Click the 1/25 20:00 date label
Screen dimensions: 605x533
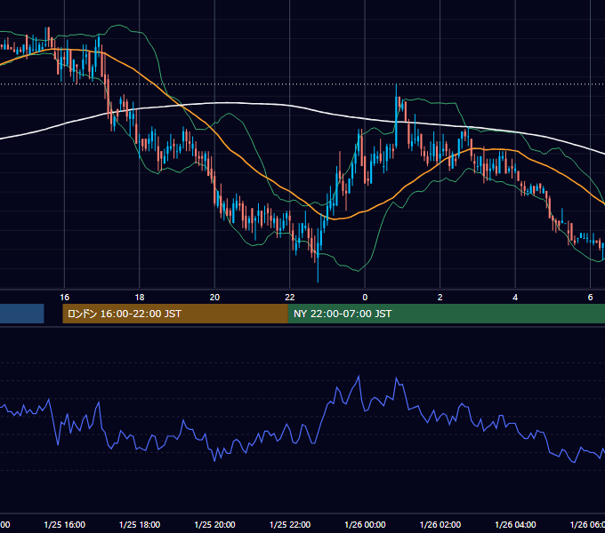(214, 525)
